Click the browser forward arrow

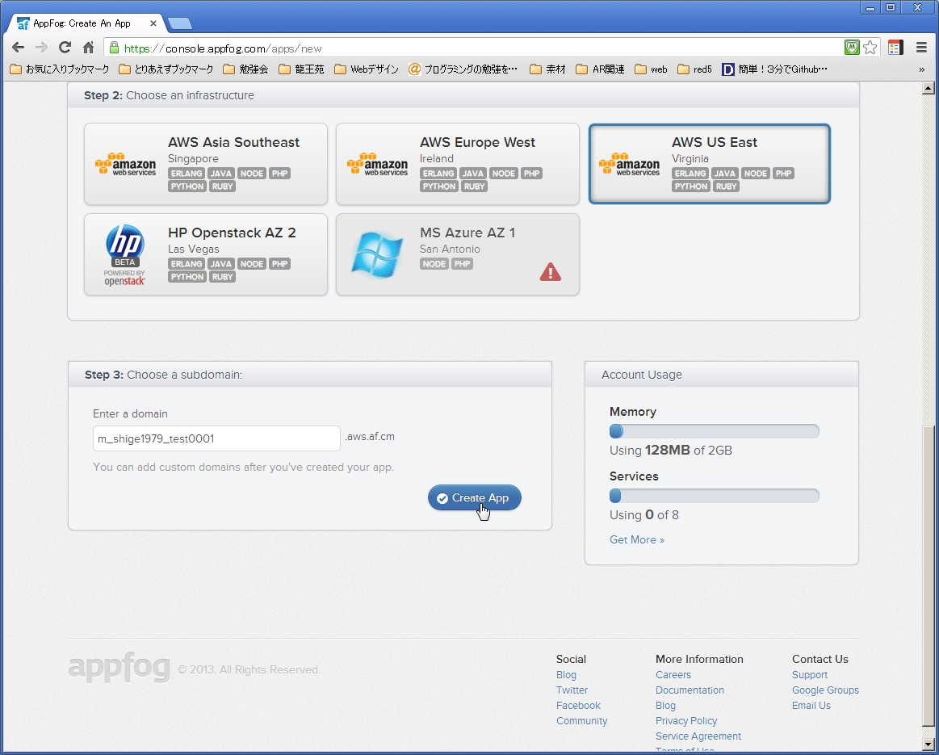pos(41,48)
